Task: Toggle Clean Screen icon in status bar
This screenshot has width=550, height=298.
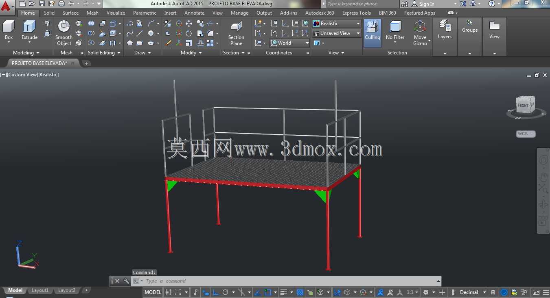Action: 536,292
